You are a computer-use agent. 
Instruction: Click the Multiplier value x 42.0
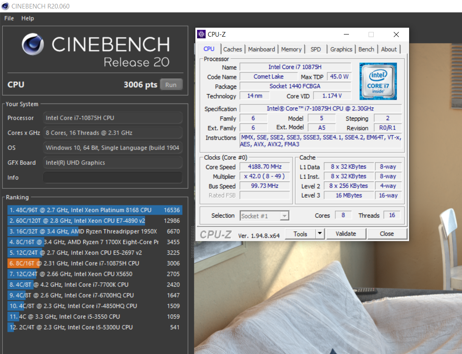(264, 176)
